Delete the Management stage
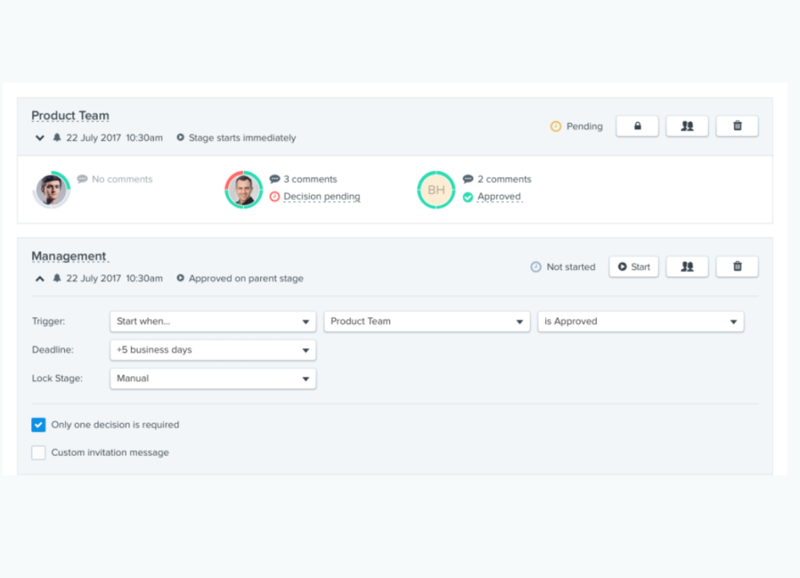This screenshot has width=800, height=578. 737,266
